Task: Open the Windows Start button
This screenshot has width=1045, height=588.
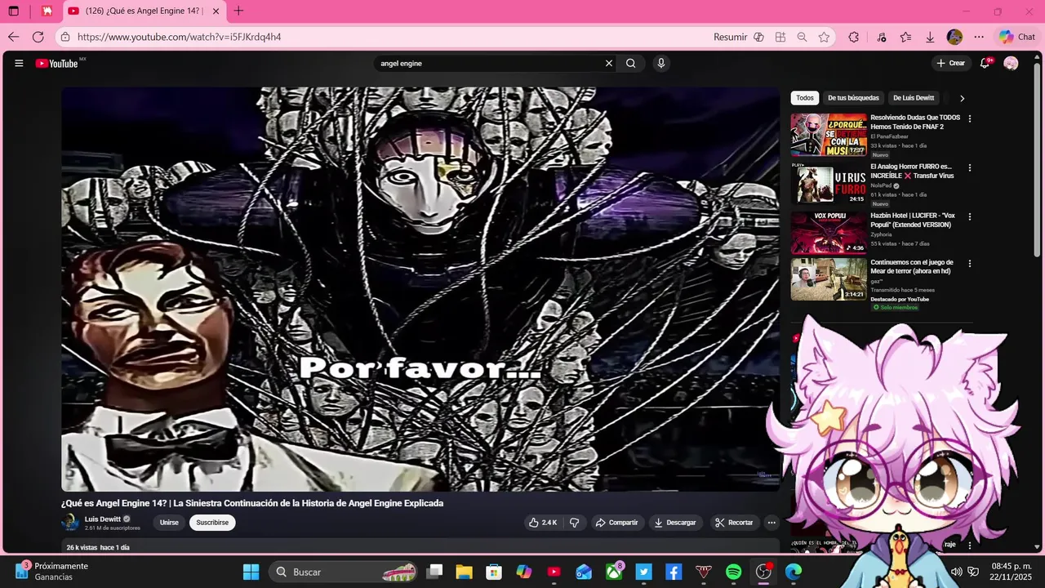Action: (x=251, y=572)
